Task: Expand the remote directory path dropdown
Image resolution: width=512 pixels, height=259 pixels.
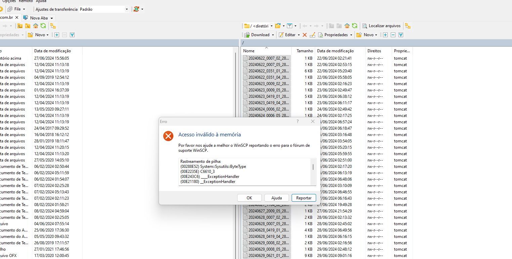Action: (x=271, y=26)
